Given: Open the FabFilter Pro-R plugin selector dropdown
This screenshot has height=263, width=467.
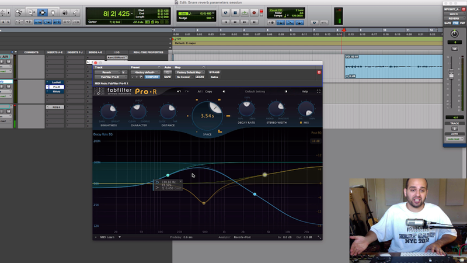Looking at the screenshot, I should (x=111, y=77).
